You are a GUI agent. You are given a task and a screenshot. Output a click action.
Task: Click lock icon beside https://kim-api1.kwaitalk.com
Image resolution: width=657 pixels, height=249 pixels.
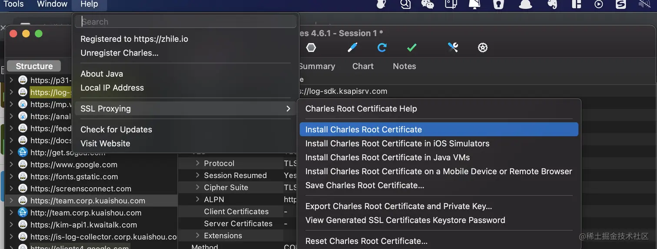pos(23,225)
